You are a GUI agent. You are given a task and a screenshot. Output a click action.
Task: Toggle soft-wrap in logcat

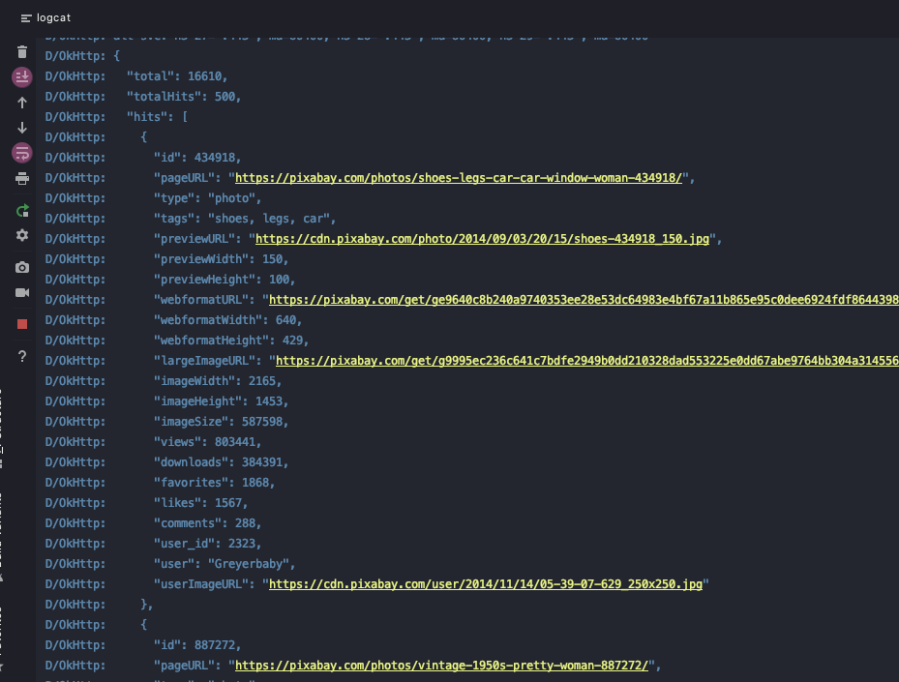pos(22,153)
